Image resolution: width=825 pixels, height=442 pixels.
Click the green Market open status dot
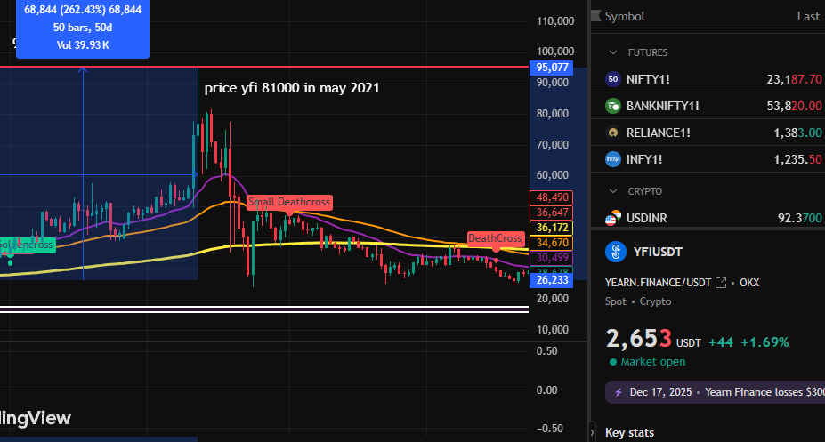(x=613, y=362)
